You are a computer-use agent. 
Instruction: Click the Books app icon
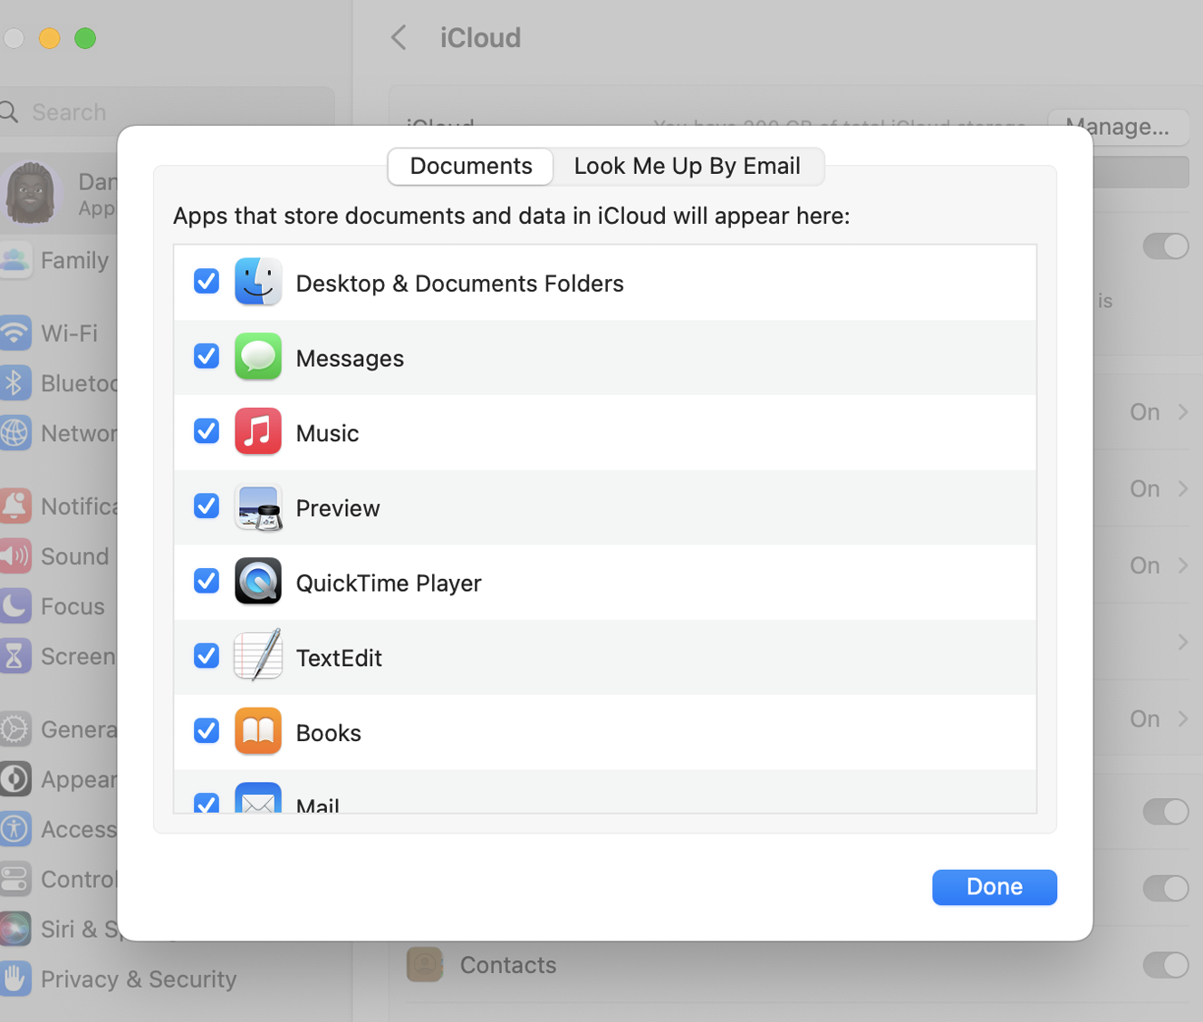258,731
